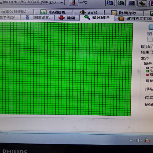Image resolution: width=153 pixels, height=153 pixels.
Task: Click the save floppy disk icon
Action: click(132, 3)
